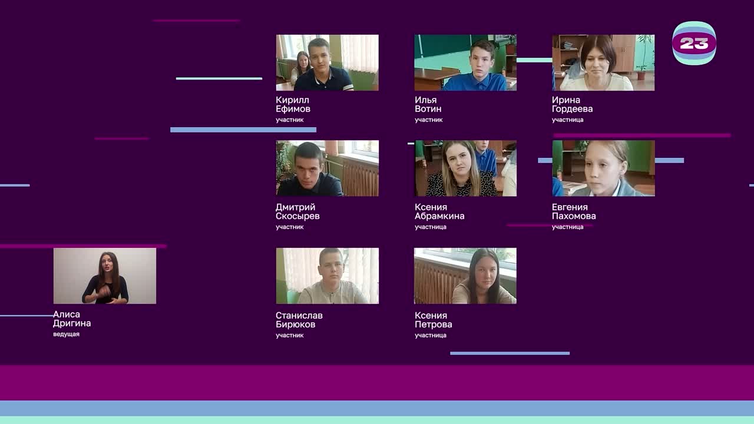Select the Ирина Гордеева name text
This screenshot has height=424, width=754.
[572, 104]
